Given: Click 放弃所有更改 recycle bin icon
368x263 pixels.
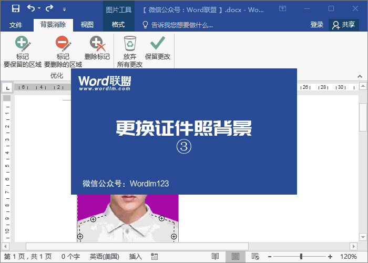Looking at the screenshot, I should tap(130, 52).
